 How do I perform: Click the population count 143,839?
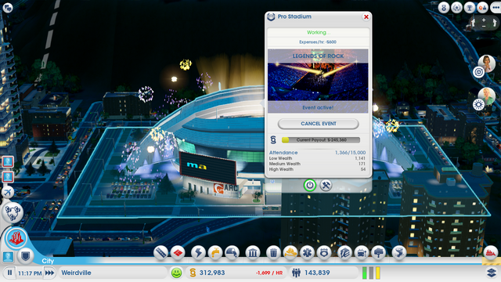pos(317,273)
